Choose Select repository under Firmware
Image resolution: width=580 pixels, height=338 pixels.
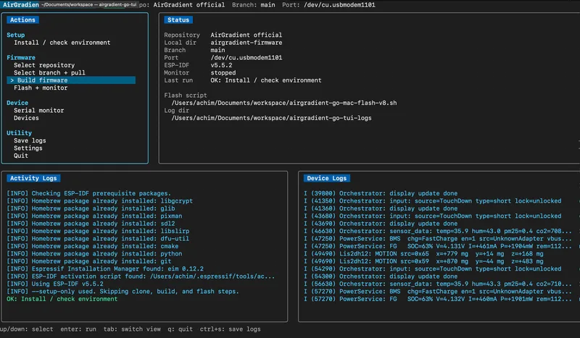44,65
